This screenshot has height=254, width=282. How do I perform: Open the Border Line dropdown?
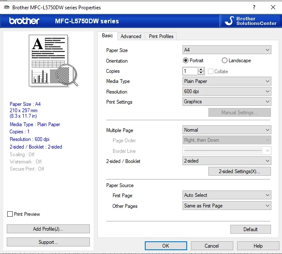tap(227, 150)
